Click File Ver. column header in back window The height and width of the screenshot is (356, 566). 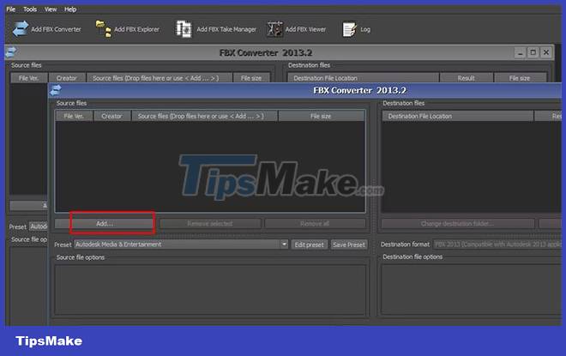(28, 78)
